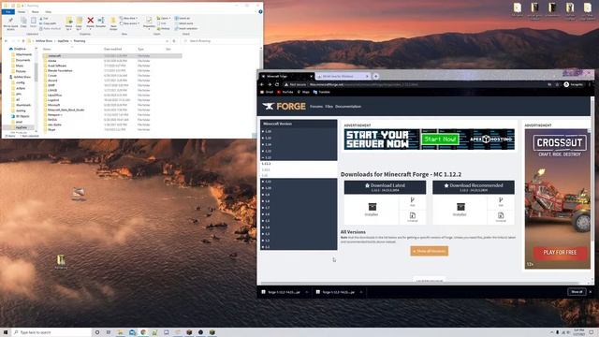Viewport: 599px width, 337px height.
Task: Click the browser Back arrow
Action: [262, 84]
